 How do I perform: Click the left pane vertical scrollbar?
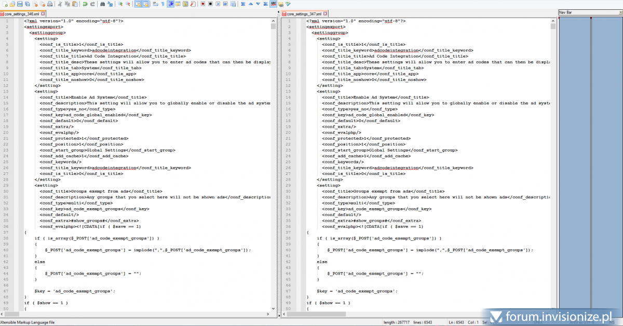click(274, 156)
